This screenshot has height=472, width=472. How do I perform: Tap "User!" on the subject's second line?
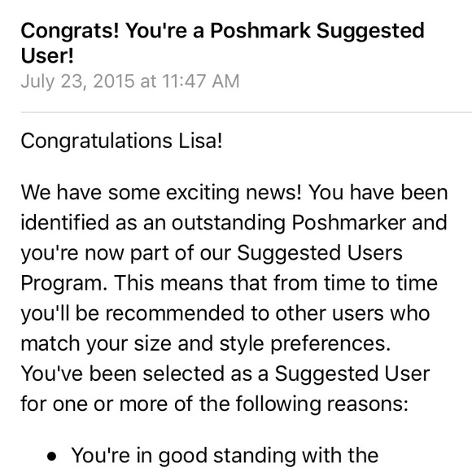point(47,55)
